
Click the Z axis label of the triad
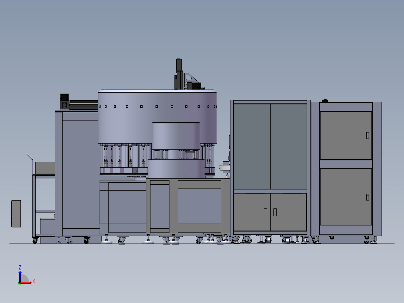(x=20, y=268)
